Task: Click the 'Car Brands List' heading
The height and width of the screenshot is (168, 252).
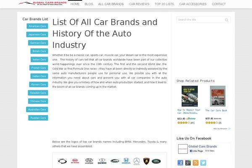Action: pos(35,19)
